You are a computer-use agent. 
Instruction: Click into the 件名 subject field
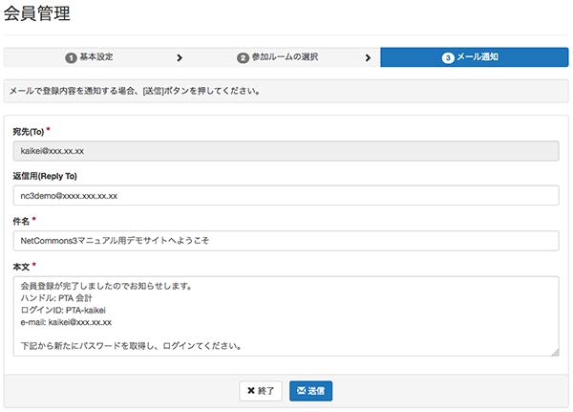click(286, 241)
